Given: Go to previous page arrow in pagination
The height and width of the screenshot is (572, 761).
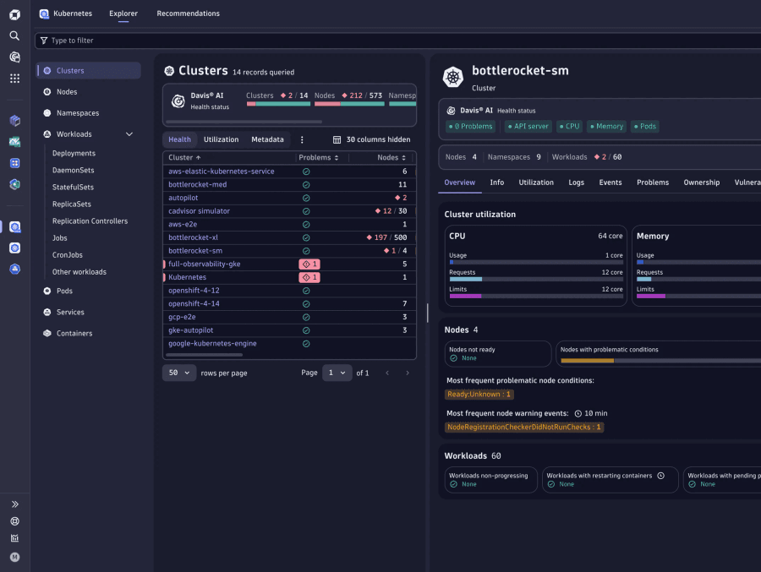Looking at the screenshot, I should pos(387,373).
